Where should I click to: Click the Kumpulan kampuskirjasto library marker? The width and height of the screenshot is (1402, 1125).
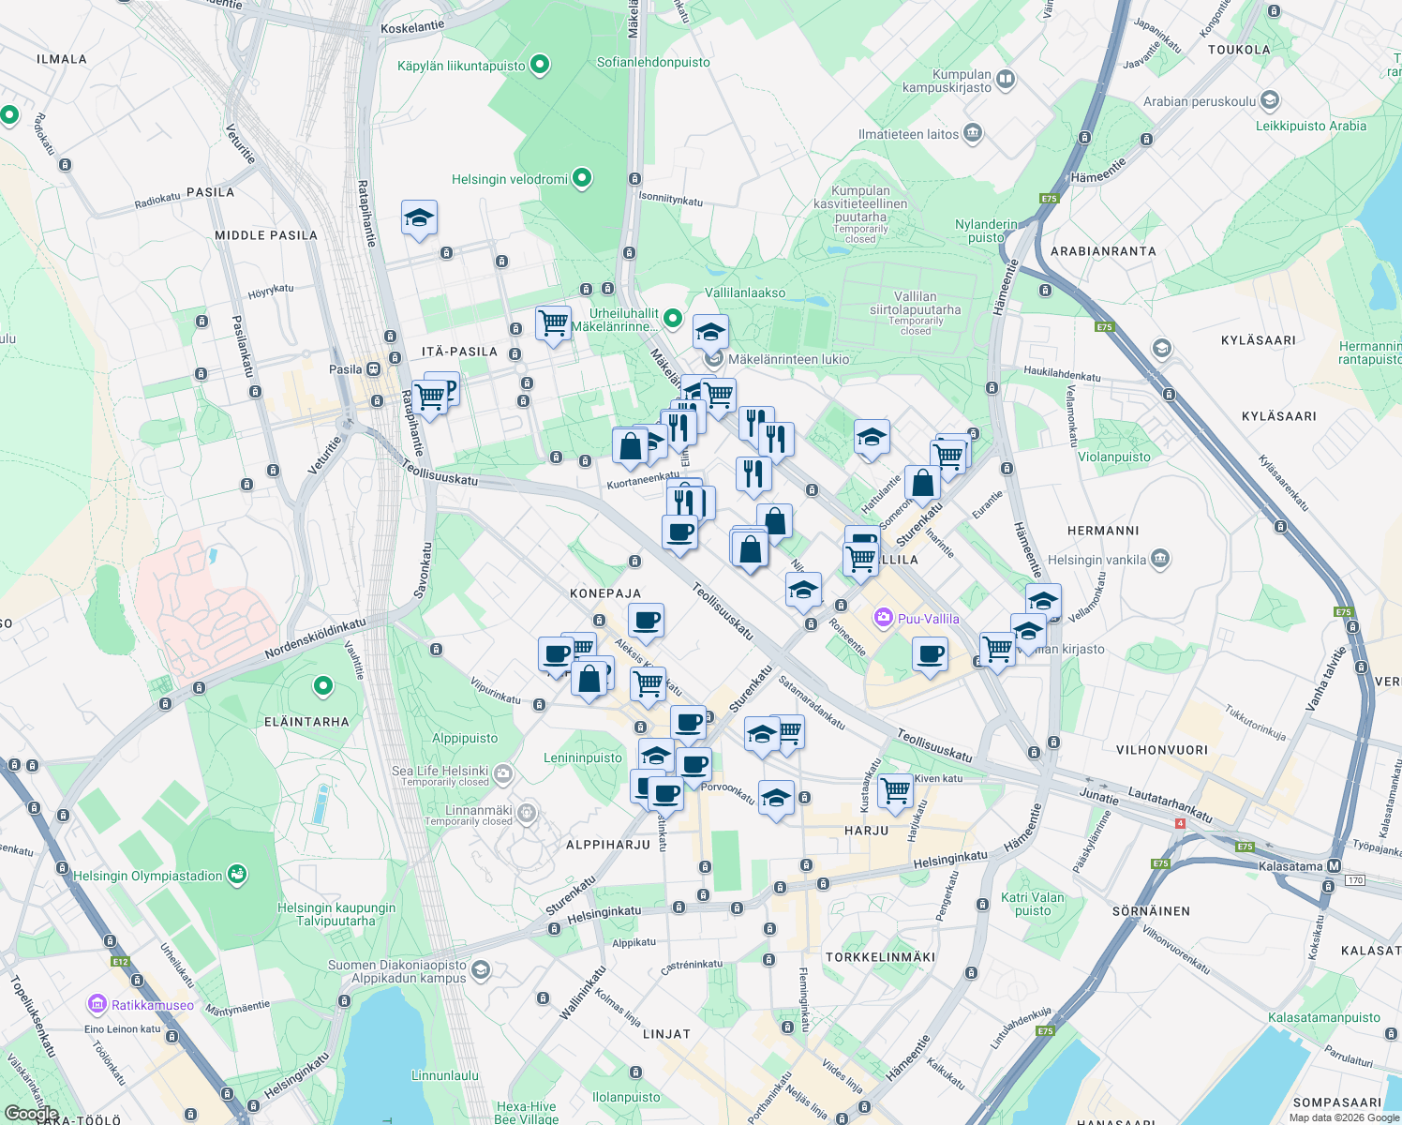point(1006,80)
